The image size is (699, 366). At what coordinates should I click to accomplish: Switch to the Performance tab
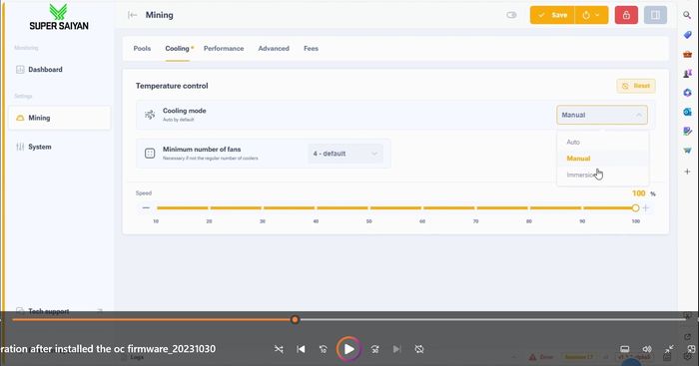coord(224,49)
